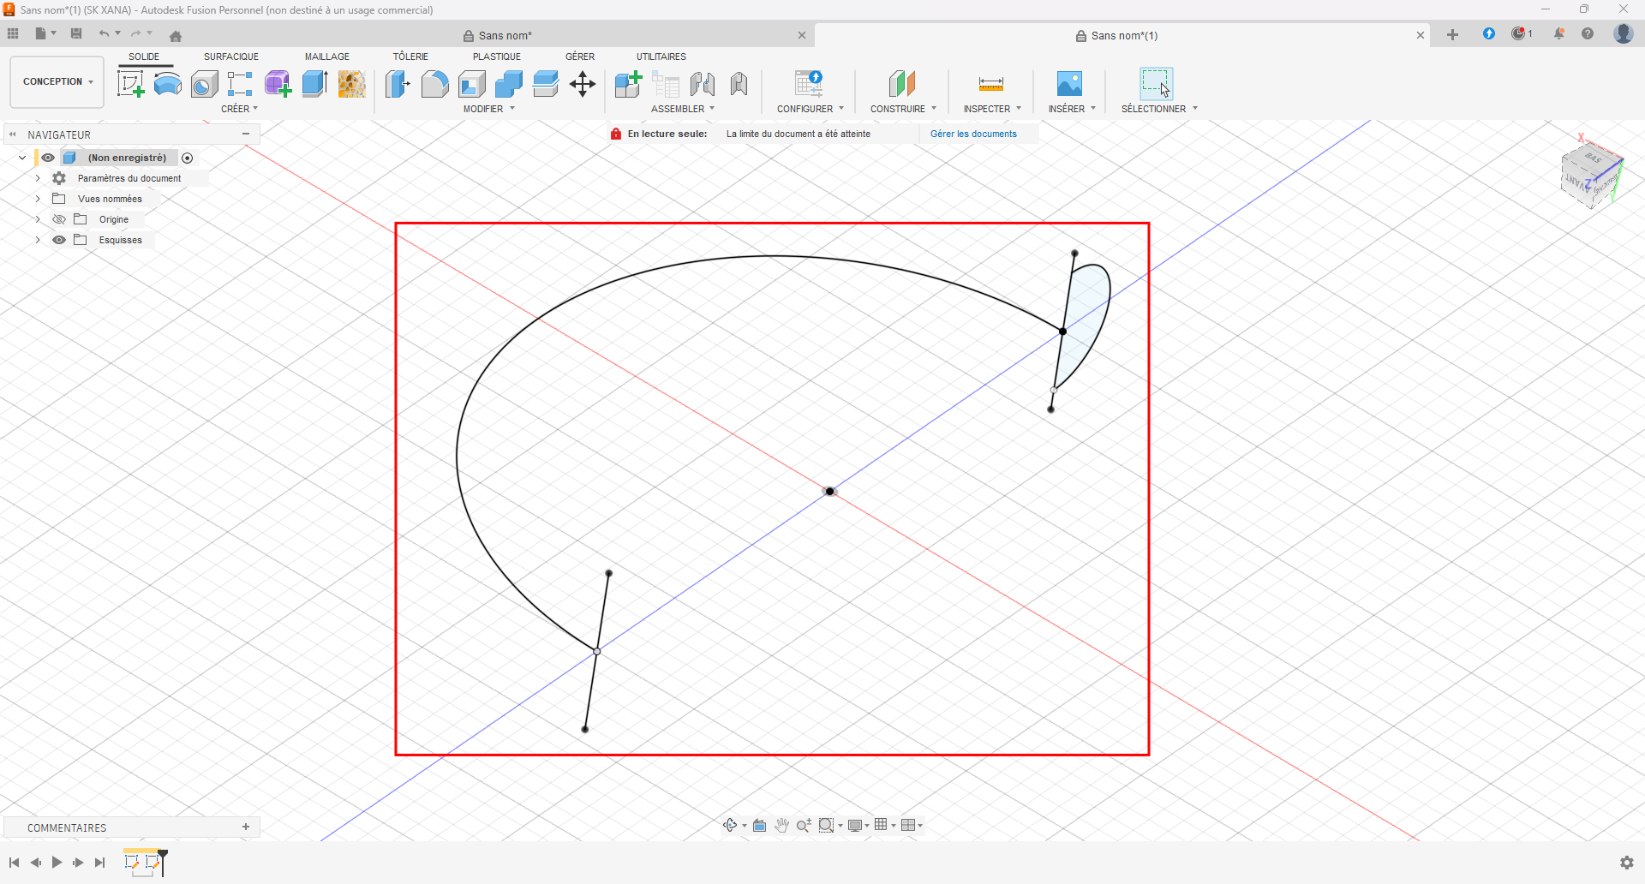
Task: Click the Measure ruler icon
Action: point(991,84)
